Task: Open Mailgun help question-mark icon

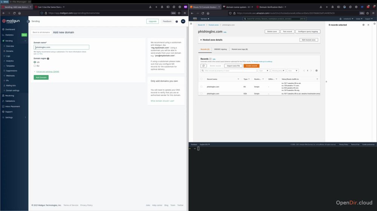Action: pyautogui.click(x=177, y=21)
